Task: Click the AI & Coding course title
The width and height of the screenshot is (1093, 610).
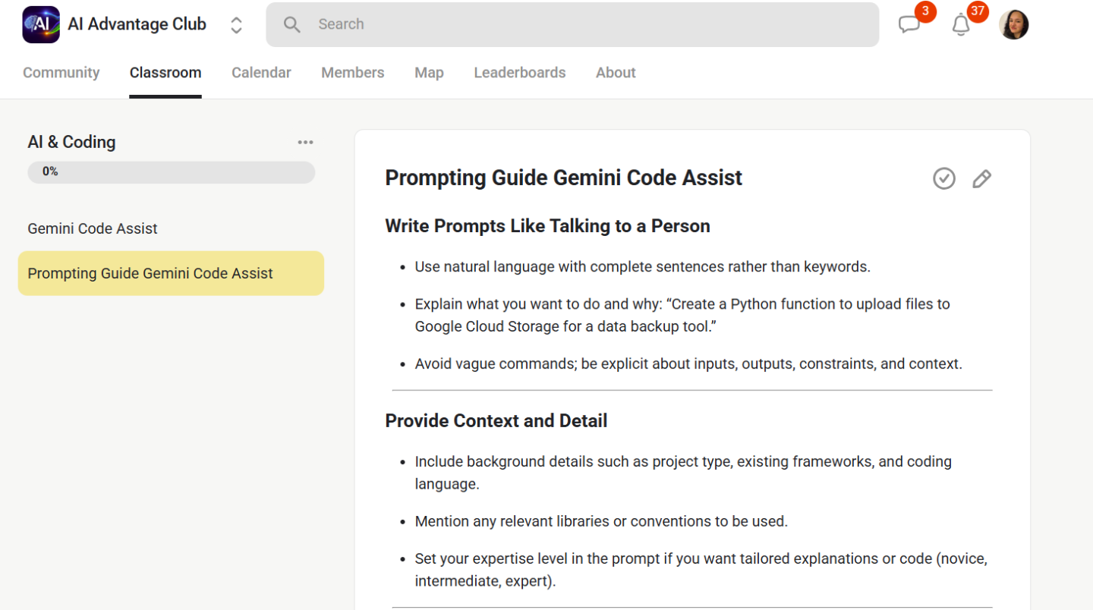Action: (x=72, y=143)
